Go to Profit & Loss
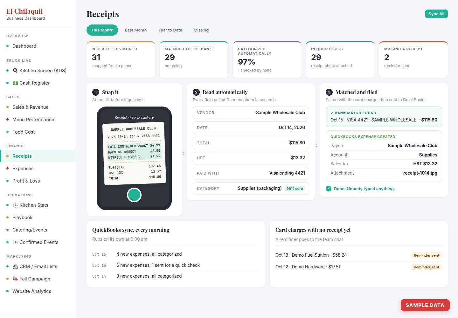Viewport: 458px width, 318px height. point(38,181)
